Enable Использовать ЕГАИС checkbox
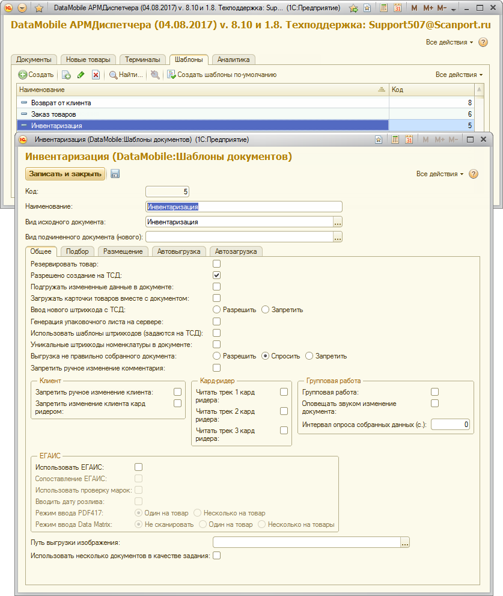The width and height of the screenshot is (503, 596). point(139,467)
